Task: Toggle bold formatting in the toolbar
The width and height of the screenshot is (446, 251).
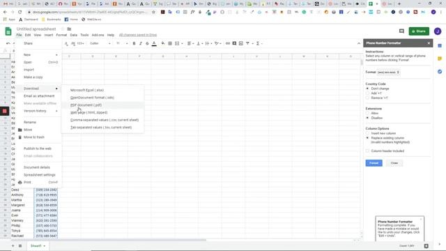Action: (x=134, y=43)
